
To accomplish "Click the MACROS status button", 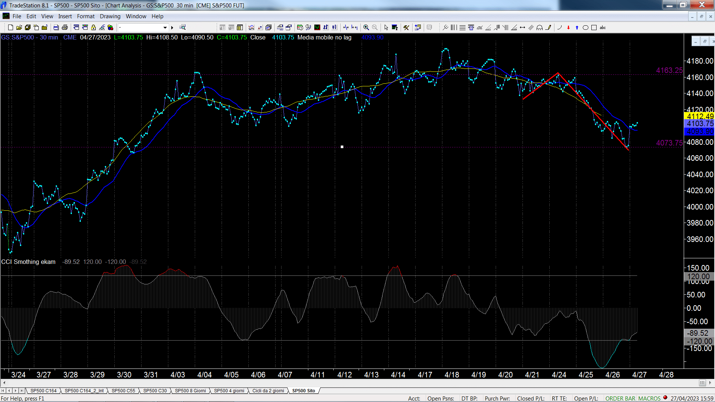I will 649,399.
